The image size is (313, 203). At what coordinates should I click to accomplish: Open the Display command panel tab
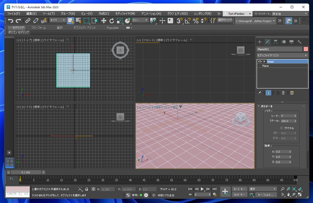[x=291, y=42]
